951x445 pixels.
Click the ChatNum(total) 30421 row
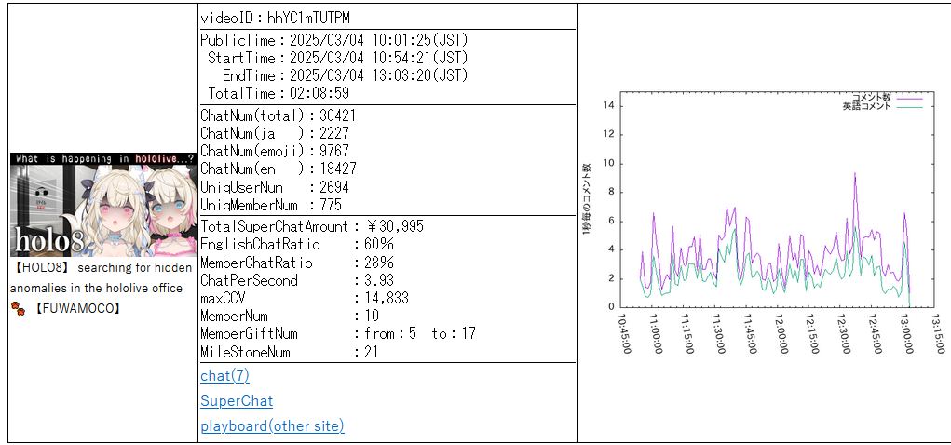(x=278, y=115)
